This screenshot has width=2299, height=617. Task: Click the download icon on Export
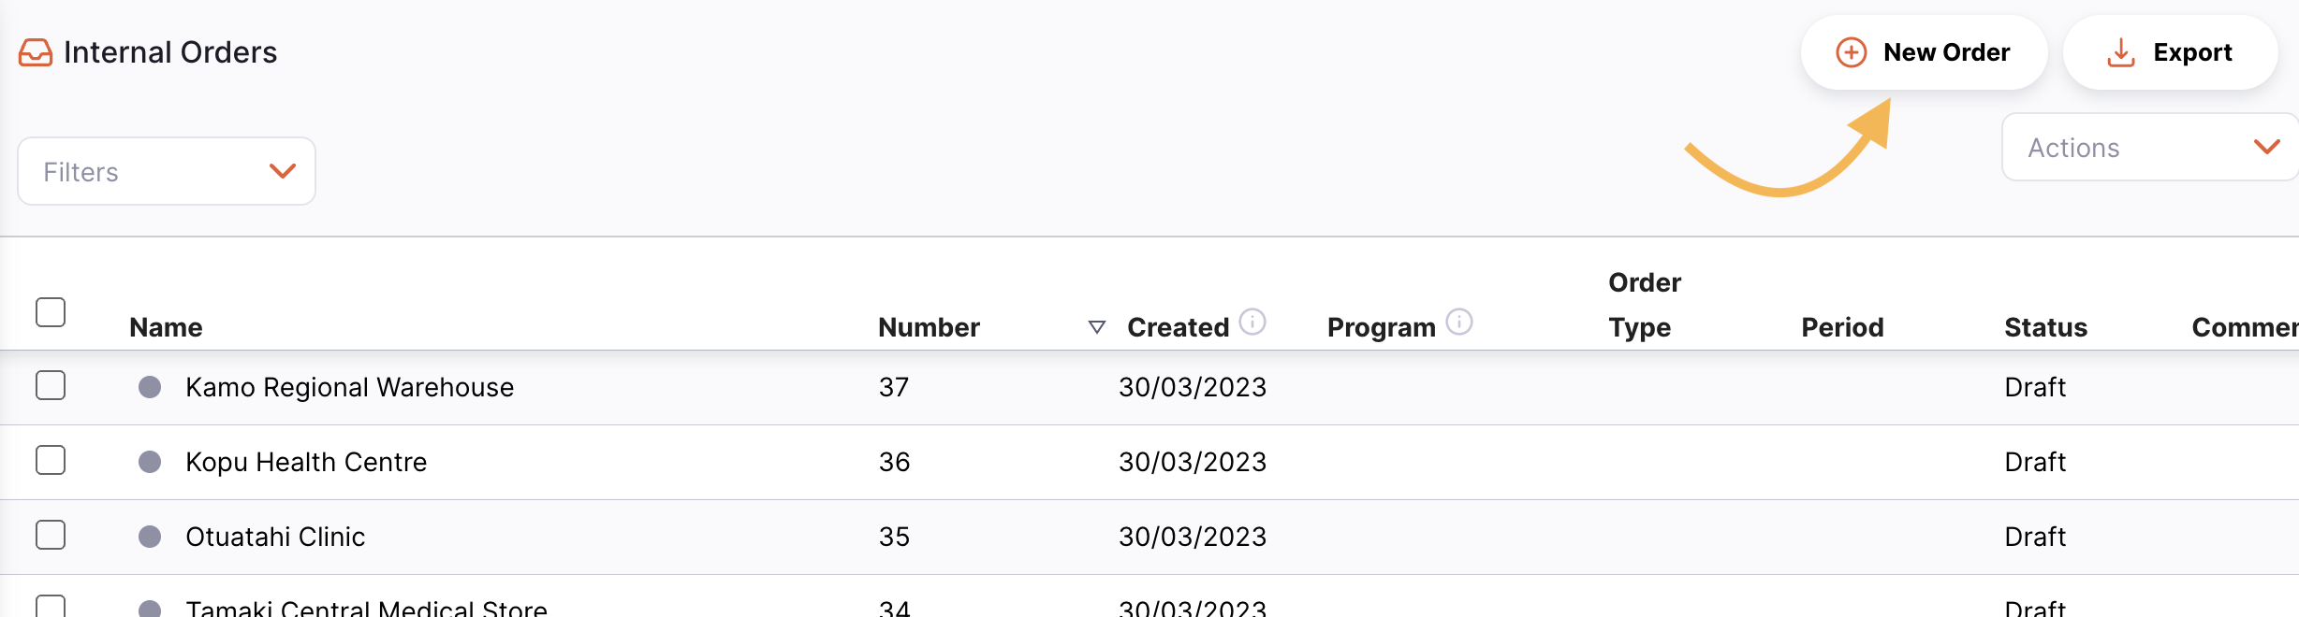point(2120,52)
